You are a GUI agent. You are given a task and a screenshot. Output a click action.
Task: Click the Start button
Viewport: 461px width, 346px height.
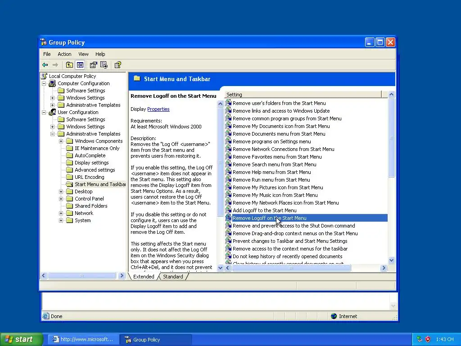22,340
